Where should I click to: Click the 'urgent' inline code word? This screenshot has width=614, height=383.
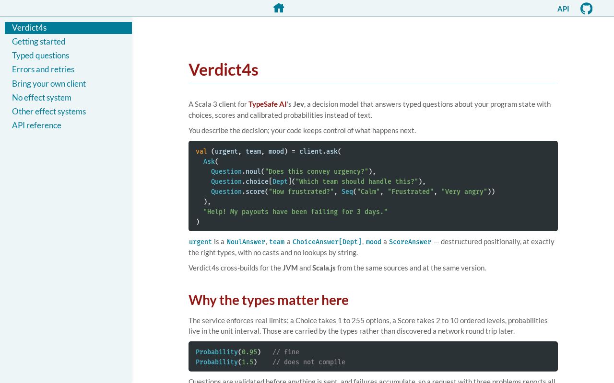(x=201, y=242)
